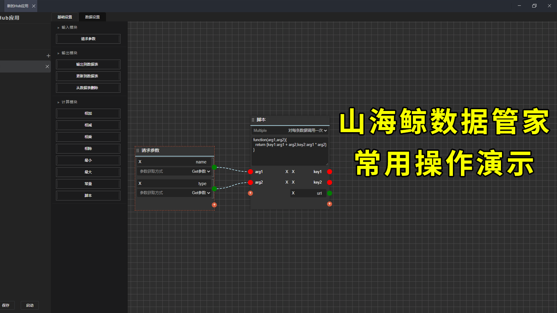Add the 常量 module
557x313 pixels.
88,184
